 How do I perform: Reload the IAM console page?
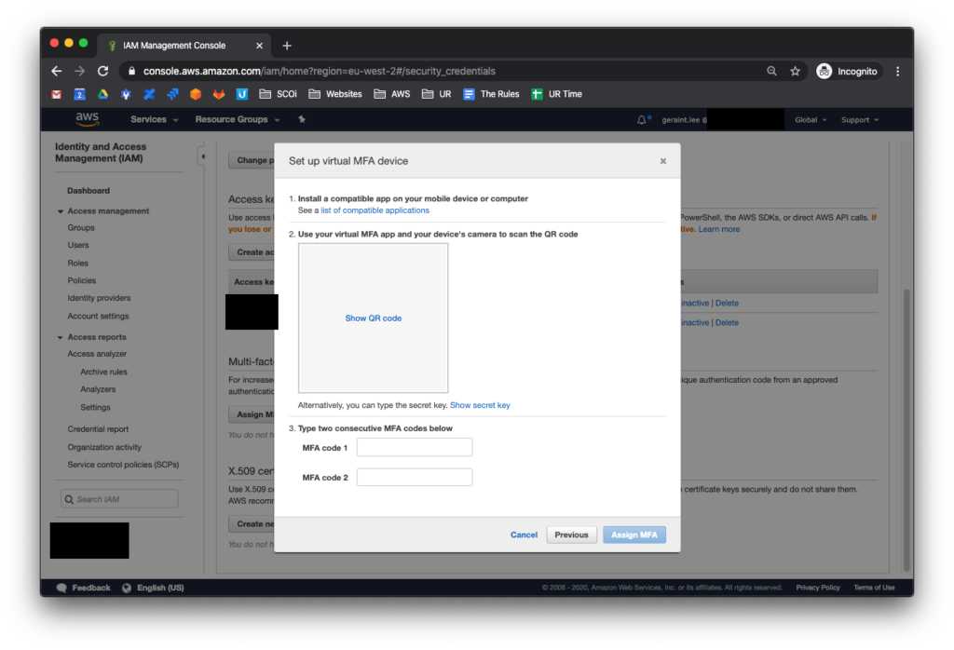coord(102,71)
